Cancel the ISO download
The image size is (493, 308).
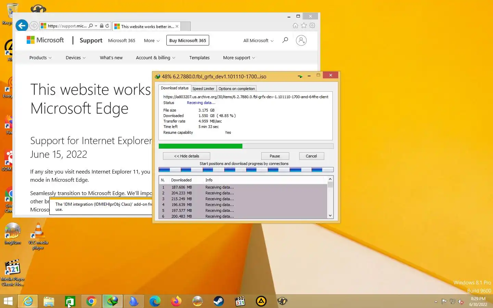[x=311, y=156]
